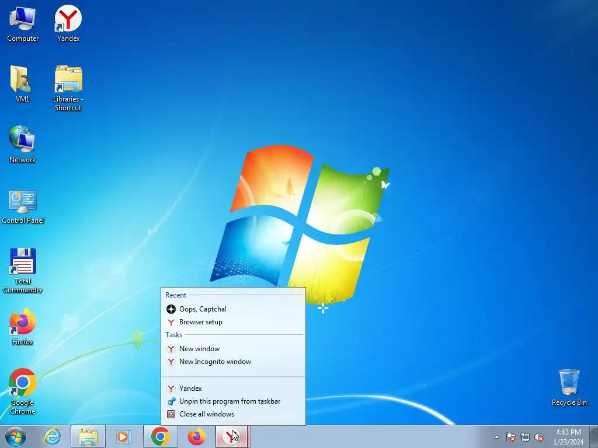Open Google Chrome from taskbar

tap(160, 436)
